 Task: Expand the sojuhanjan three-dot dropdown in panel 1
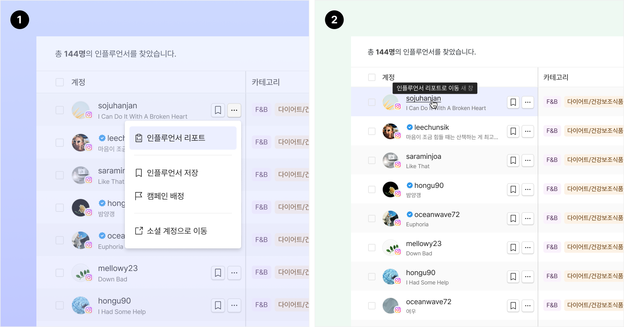234,110
